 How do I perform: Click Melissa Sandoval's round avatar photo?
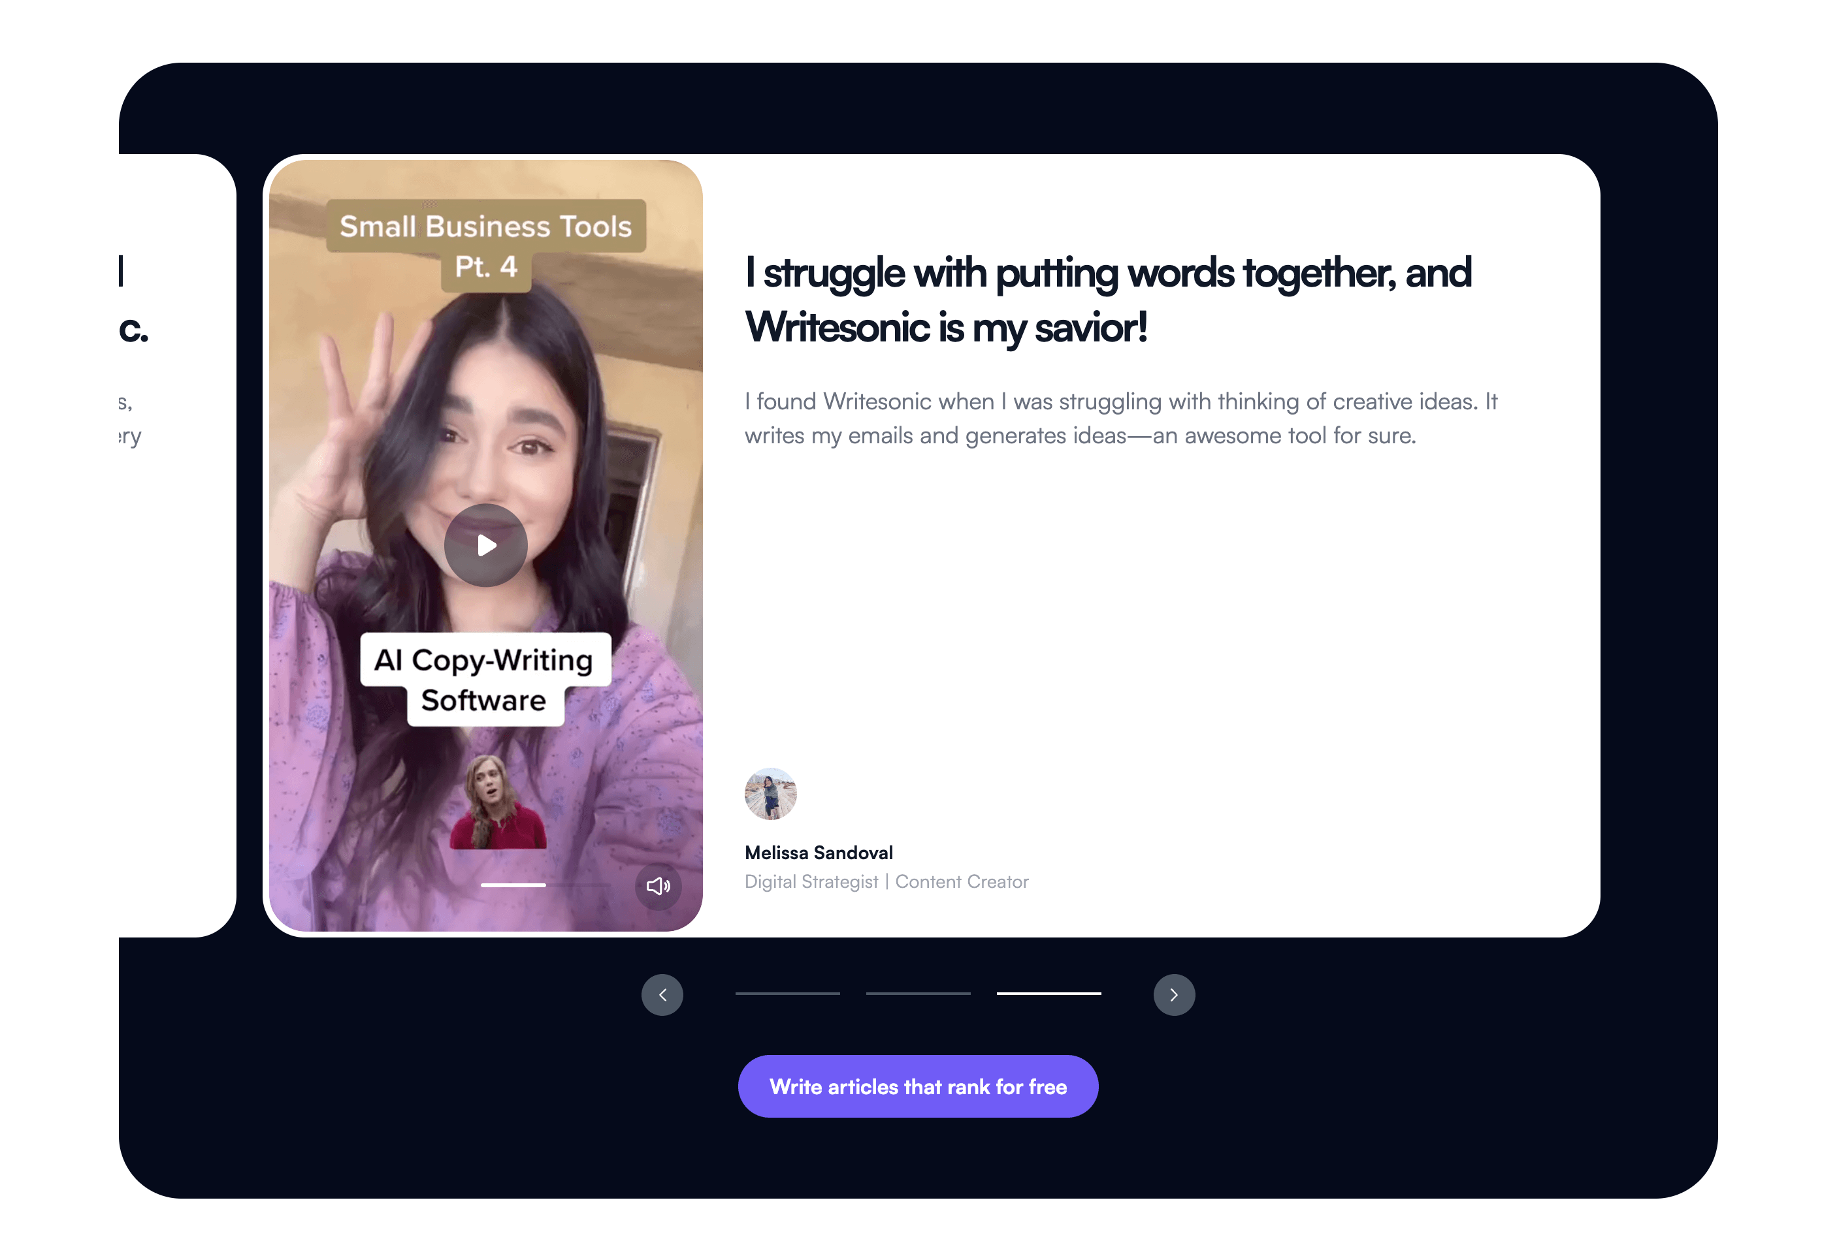pos(770,794)
